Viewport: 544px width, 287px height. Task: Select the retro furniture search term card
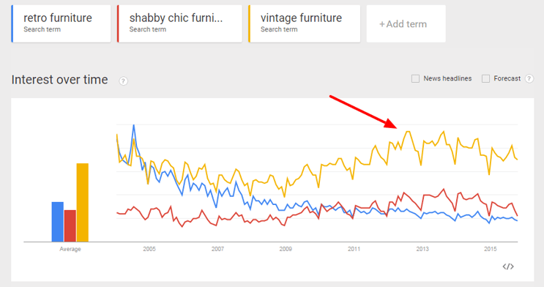[x=61, y=23]
